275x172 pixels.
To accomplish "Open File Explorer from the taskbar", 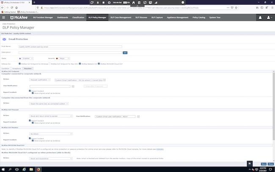I will click(31, 169).
